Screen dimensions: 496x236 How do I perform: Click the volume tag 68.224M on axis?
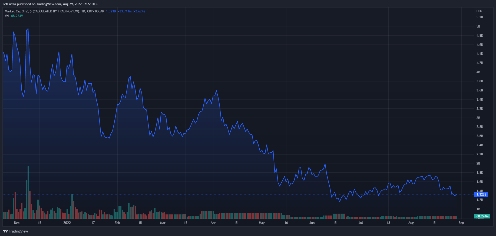click(x=482, y=216)
